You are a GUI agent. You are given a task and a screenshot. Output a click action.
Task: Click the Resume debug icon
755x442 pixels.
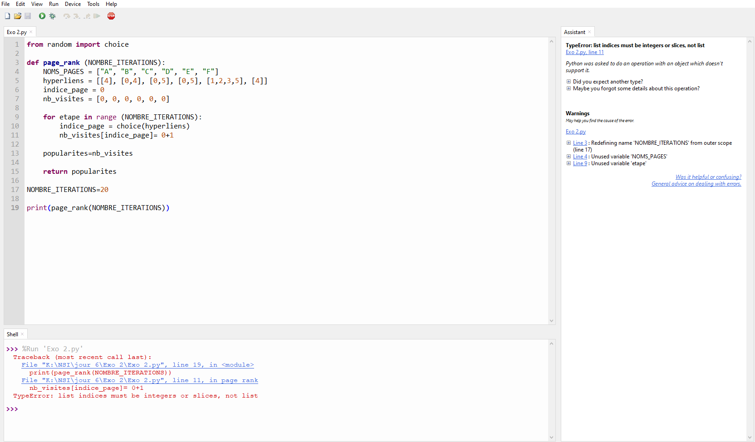(x=97, y=16)
